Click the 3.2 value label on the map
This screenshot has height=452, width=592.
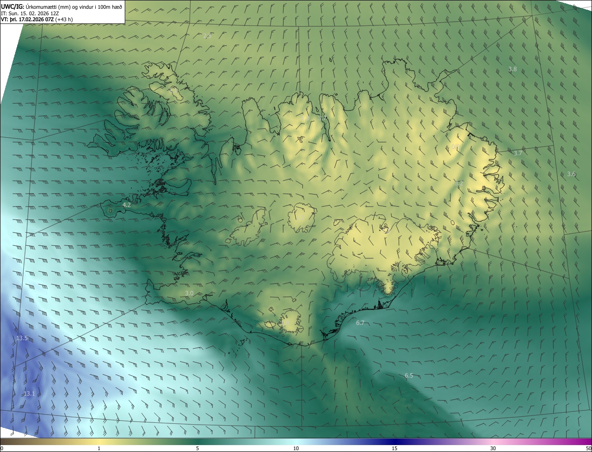(459, 183)
